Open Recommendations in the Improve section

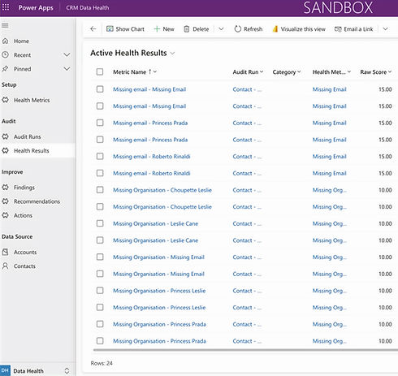(37, 201)
